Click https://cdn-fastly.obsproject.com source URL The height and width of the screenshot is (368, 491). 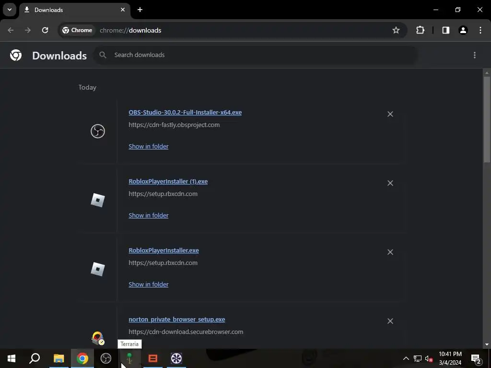174,125
